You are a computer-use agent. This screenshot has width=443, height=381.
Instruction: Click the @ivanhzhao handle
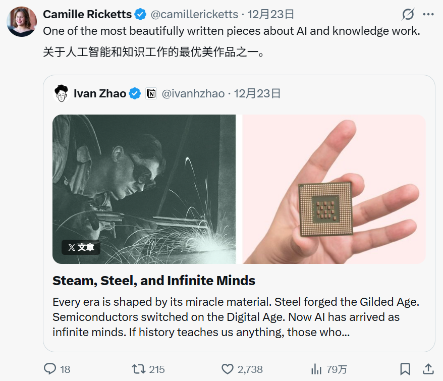[193, 93]
